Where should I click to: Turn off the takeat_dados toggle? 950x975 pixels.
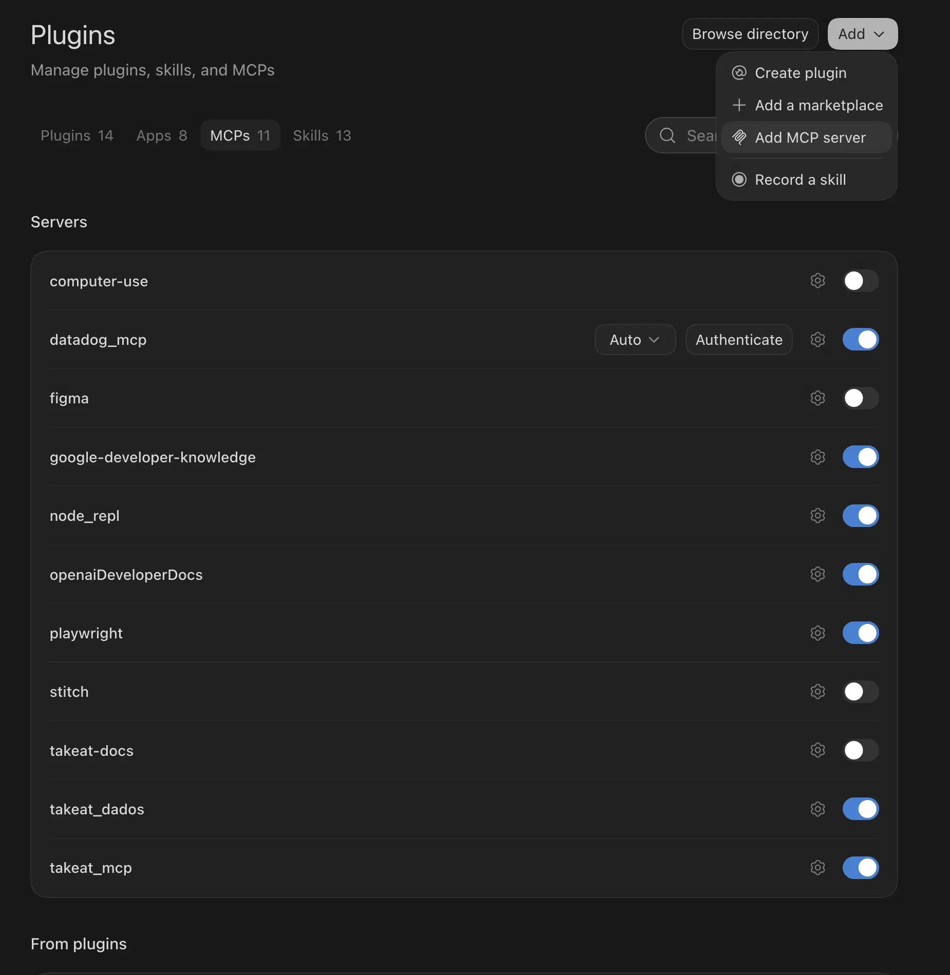861,809
